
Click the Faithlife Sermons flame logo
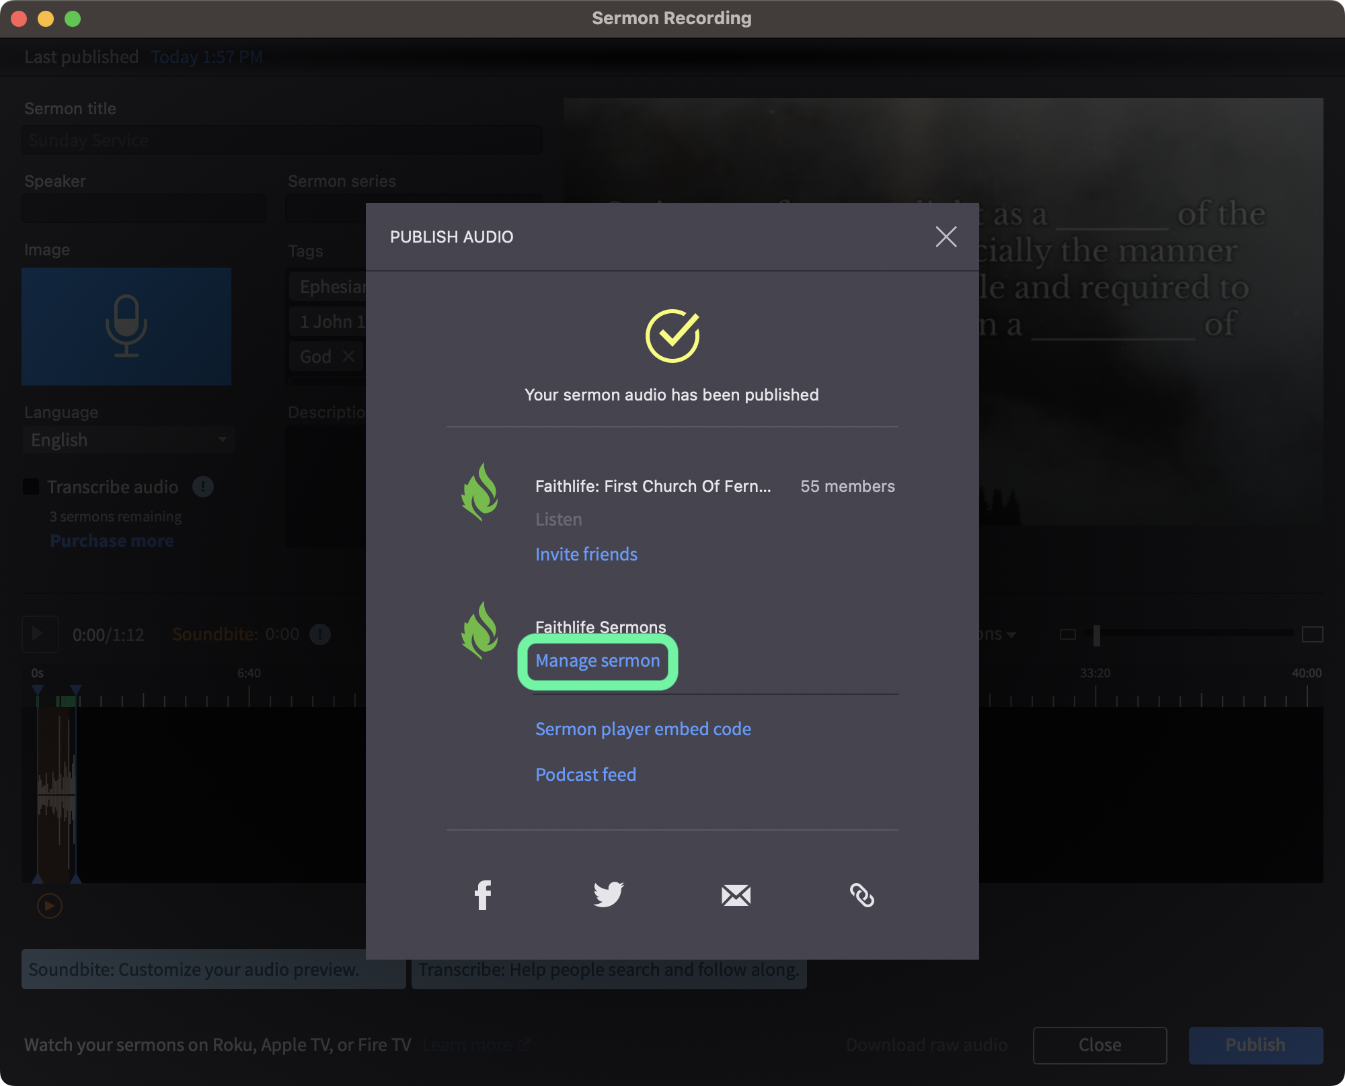(479, 630)
